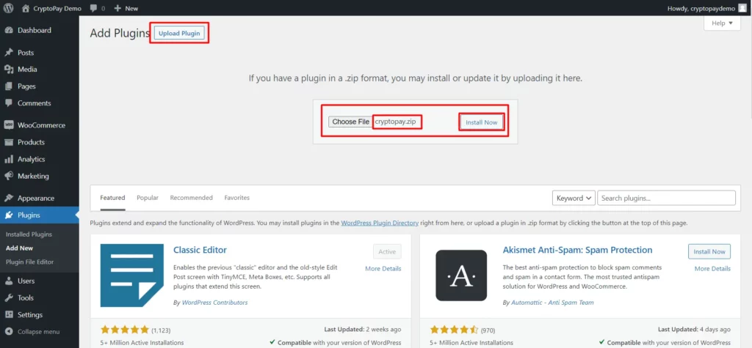Select Add New in Plugins submenu
The image size is (752, 348).
click(19, 248)
